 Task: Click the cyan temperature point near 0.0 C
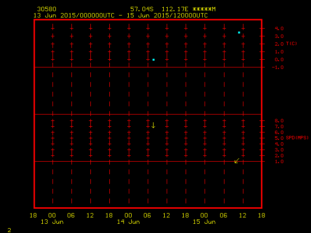point(154,60)
